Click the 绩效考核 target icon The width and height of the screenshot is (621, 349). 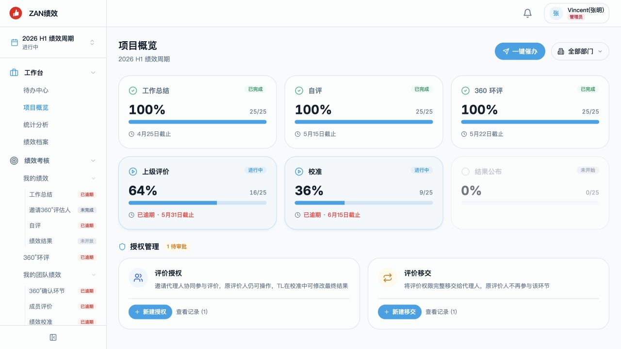click(x=14, y=160)
